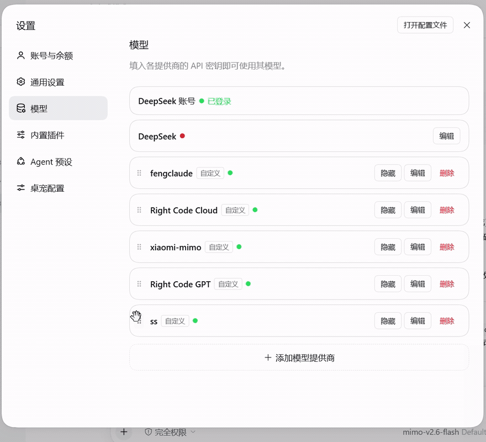Edit the Right Code GPT provider
This screenshot has height=442, width=486.
[418, 284]
